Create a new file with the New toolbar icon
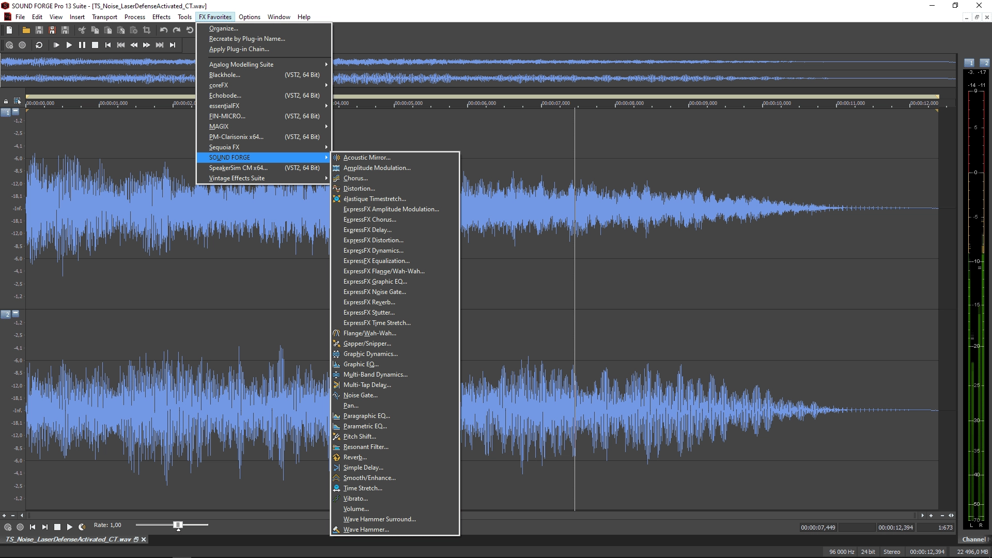992x558 pixels. [x=9, y=30]
